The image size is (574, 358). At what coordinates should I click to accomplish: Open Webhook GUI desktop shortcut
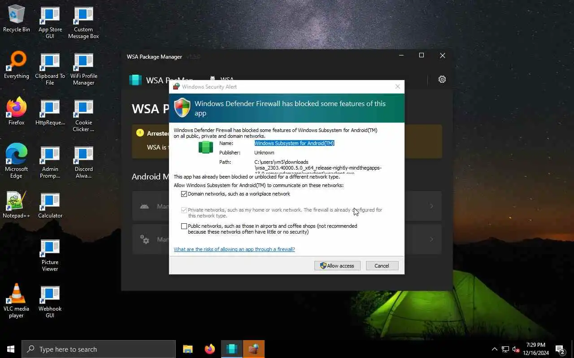point(50,302)
